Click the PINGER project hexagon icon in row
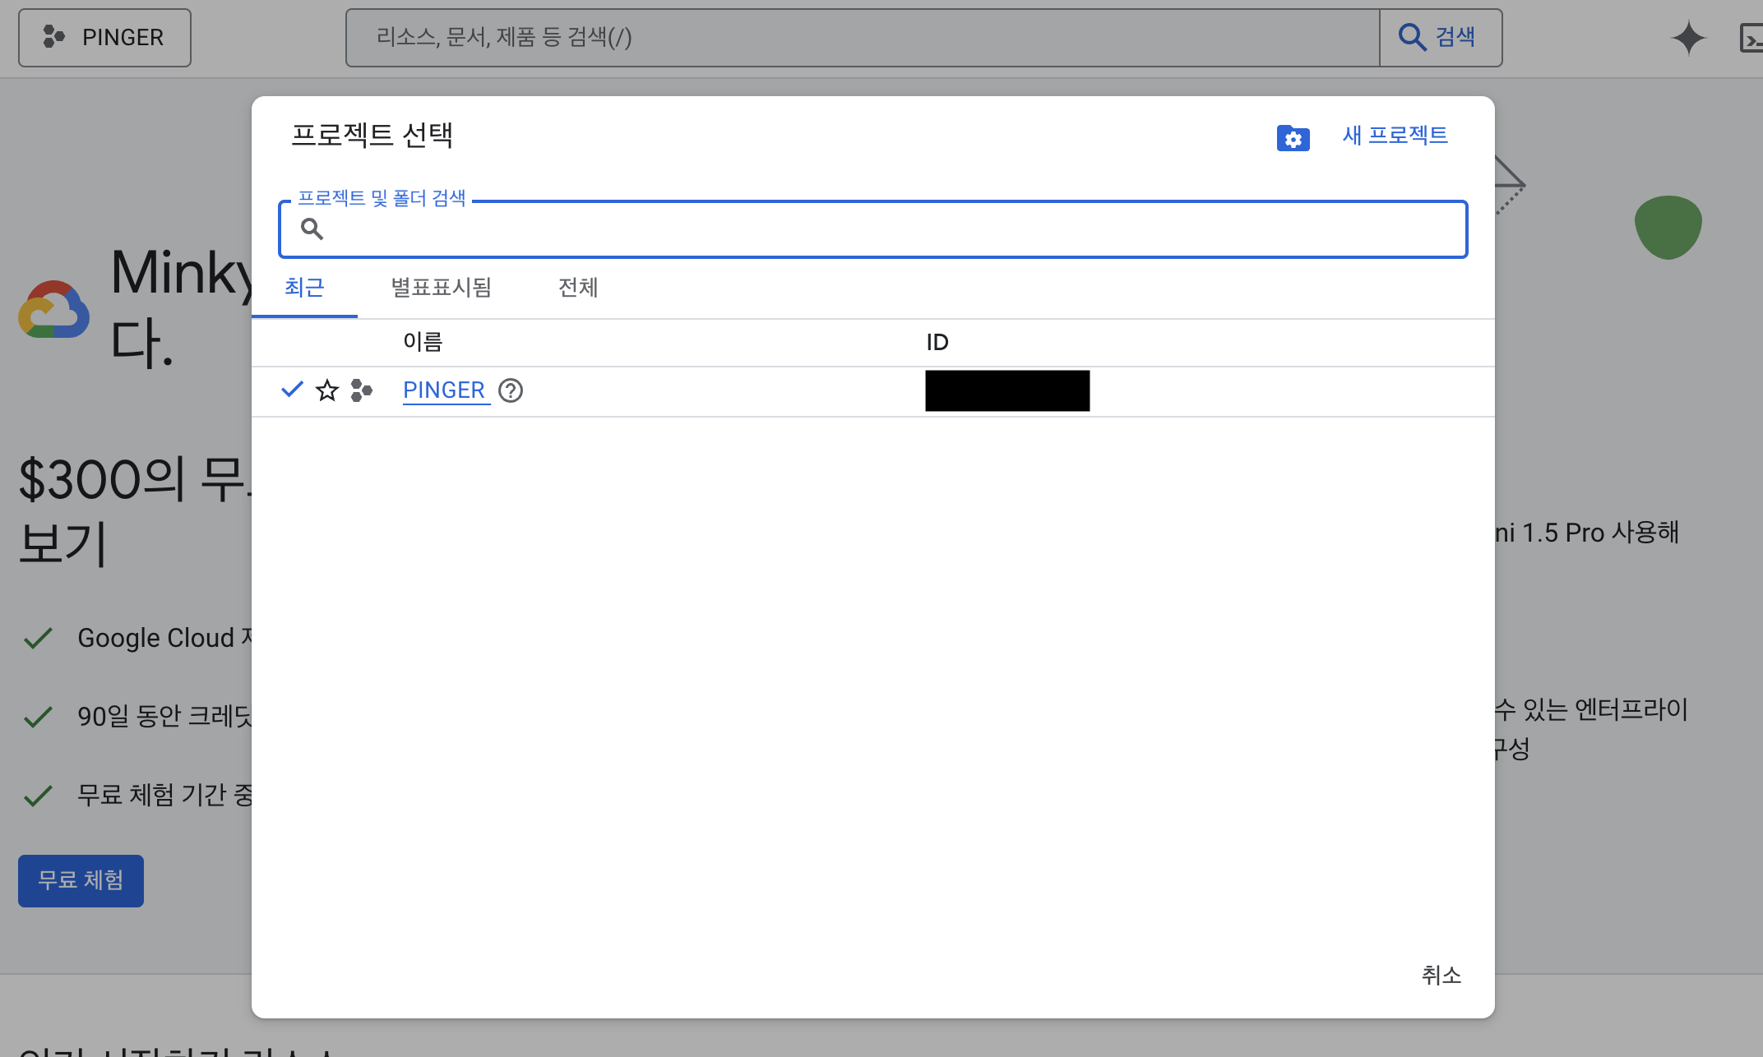This screenshot has height=1057, width=1763. coord(361,390)
